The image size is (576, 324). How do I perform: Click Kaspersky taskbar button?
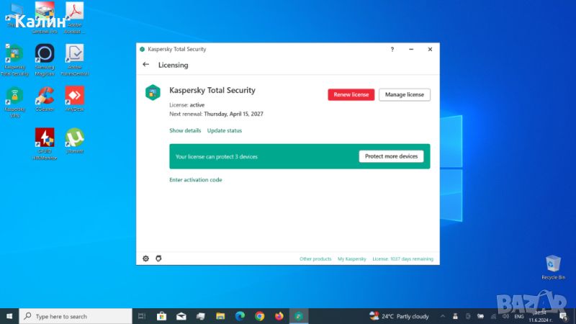[x=299, y=316]
